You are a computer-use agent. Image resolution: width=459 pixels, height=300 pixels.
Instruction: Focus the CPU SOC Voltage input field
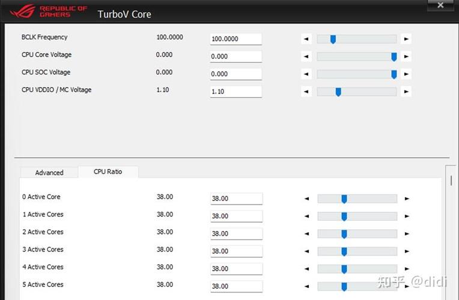coord(236,74)
